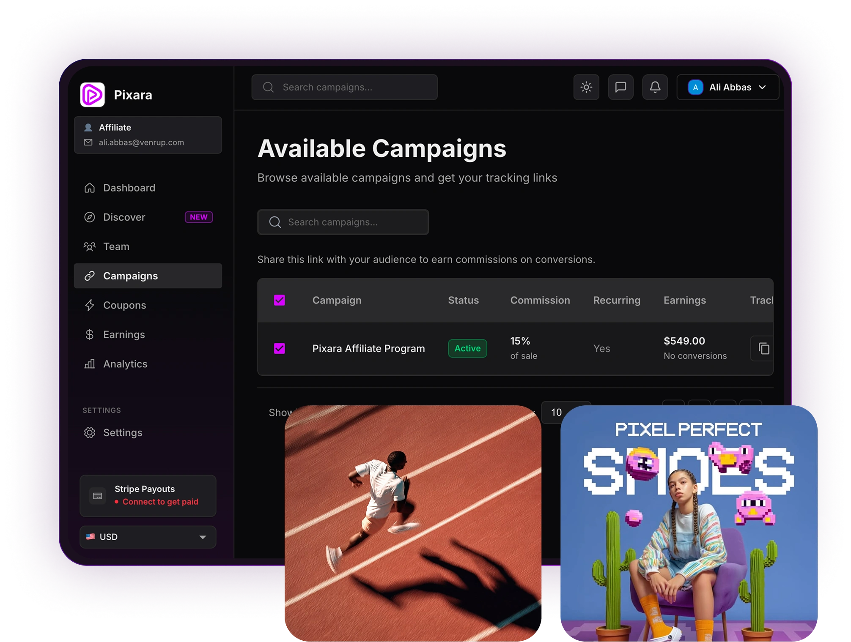This screenshot has height=642, width=851.
Task: Click the NEW badge beside Discover
Action: 198,217
